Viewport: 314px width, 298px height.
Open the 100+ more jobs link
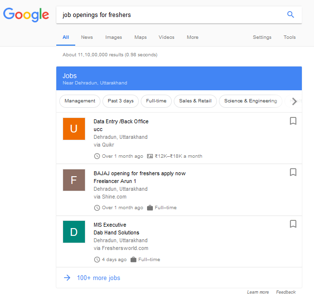pyautogui.click(x=99, y=278)
